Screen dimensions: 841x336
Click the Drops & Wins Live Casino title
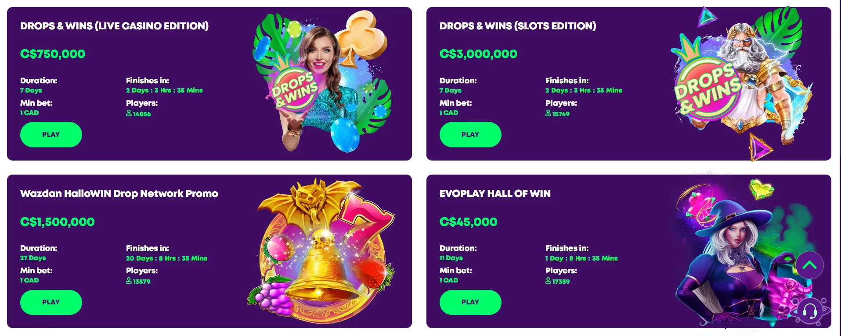pyautogui.click(x=114, y=26)
